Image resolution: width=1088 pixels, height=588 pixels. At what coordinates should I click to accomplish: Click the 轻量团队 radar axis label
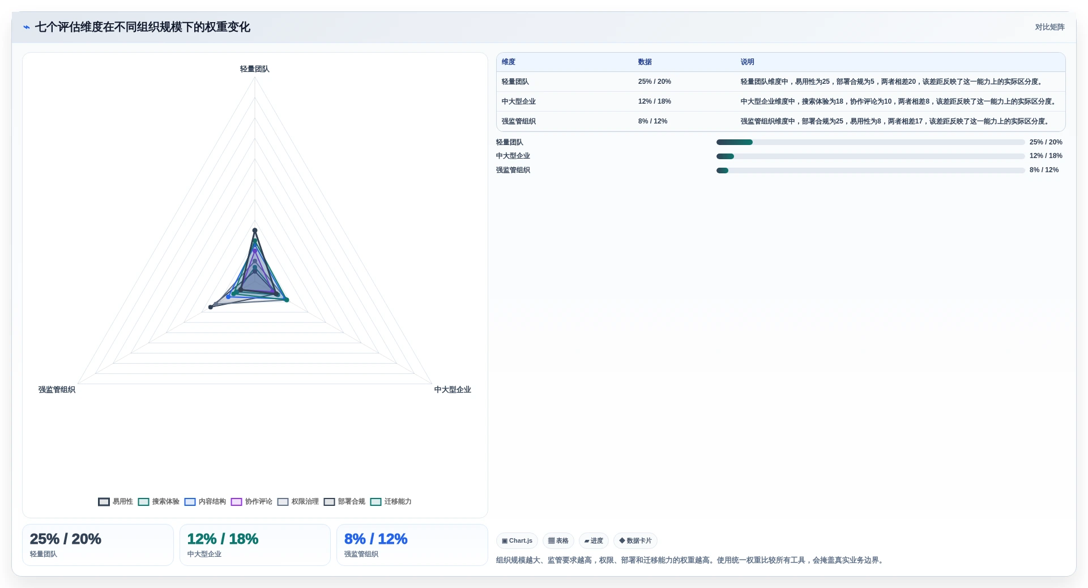pyautogui.click(x=255, y=69)
